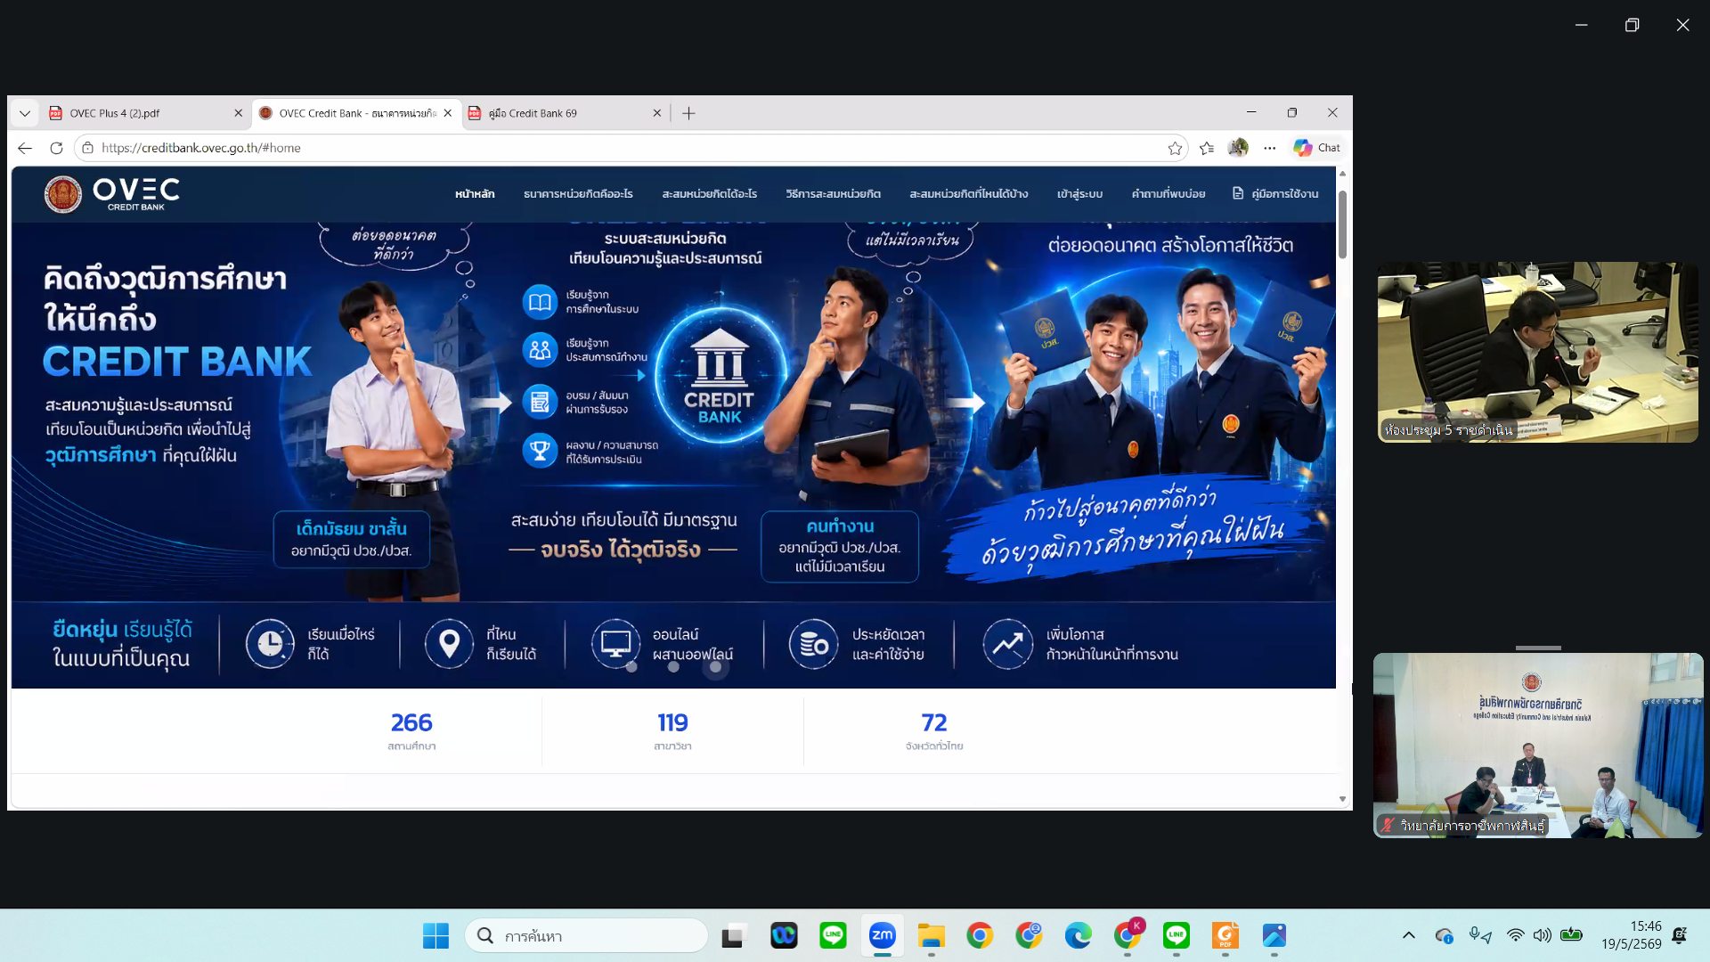
Task: Click the 119 สาขาวิชา statistic
Action: (672, 730)
